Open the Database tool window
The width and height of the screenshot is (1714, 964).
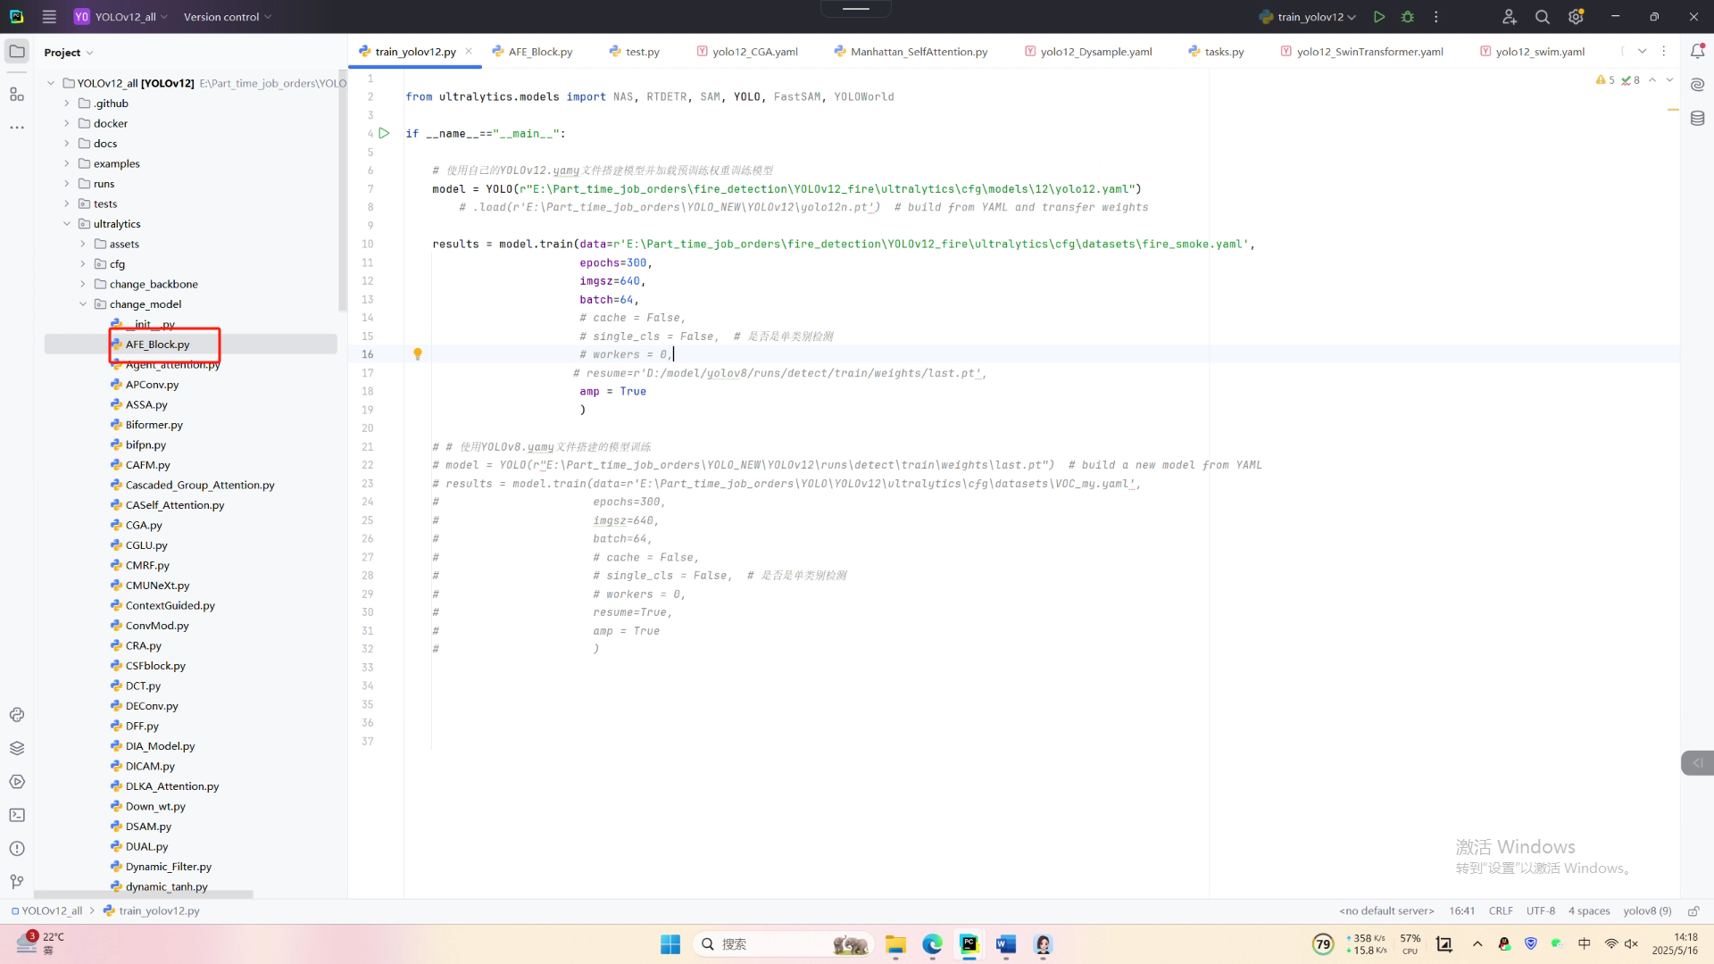1697,119
